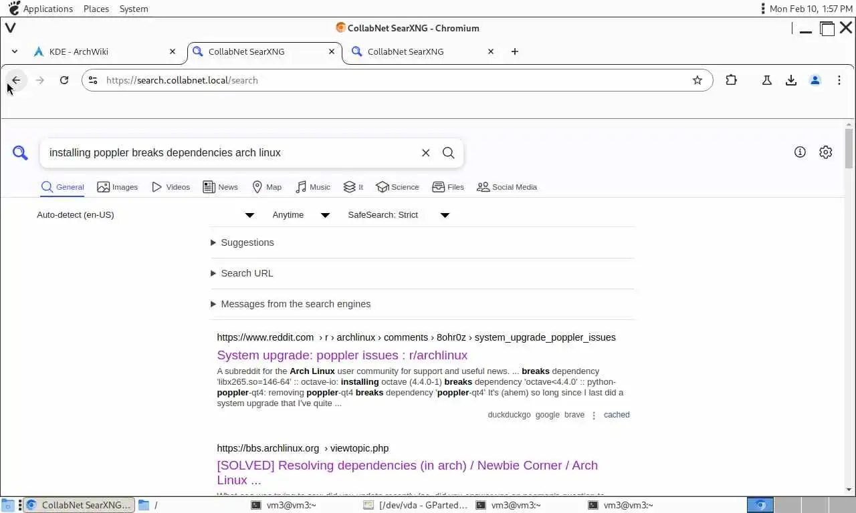Open the downloads icon

click(791, 80)
